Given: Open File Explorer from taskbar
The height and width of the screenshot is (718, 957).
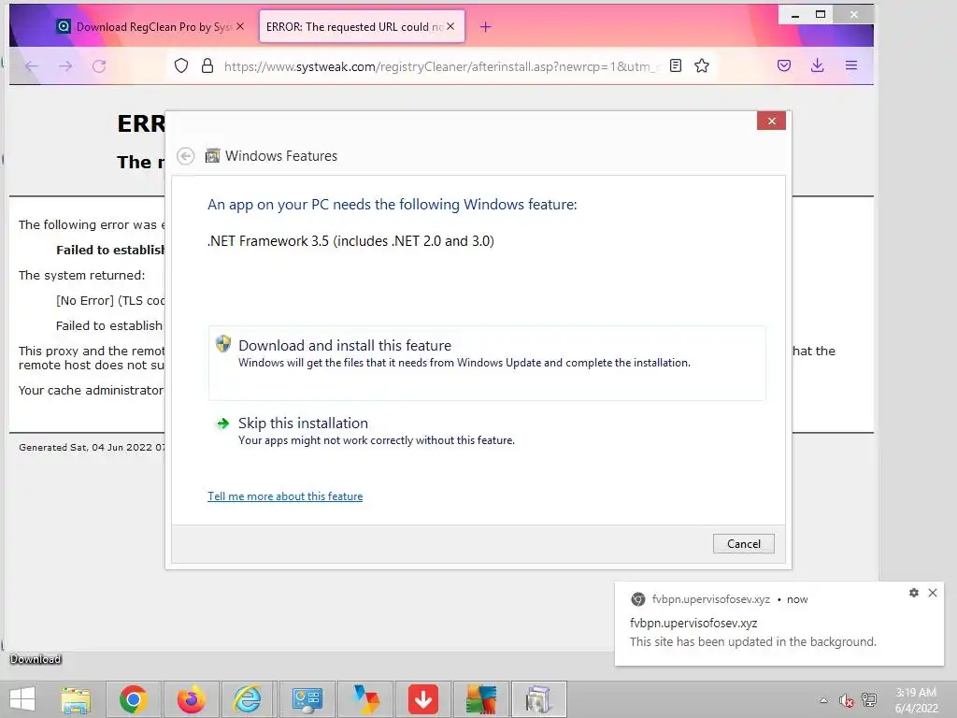Looking at the screenshot, I should [76, 699].
